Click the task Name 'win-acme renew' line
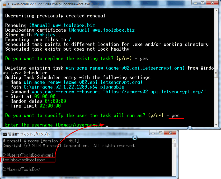The height and width of the screenshot is (179, 221). tap(74, 82)
